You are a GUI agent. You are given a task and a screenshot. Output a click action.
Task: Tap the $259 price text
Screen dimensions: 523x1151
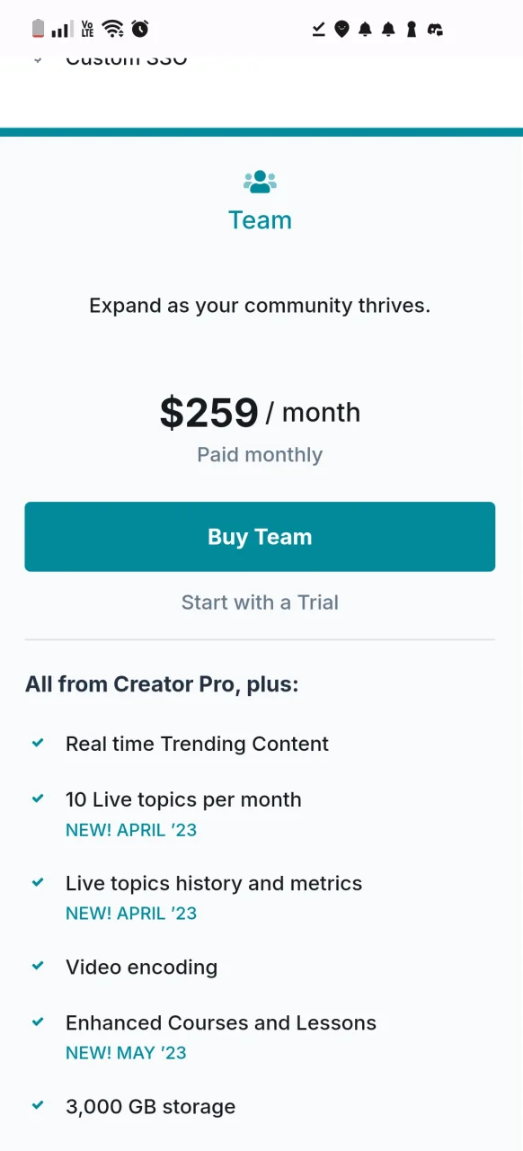pos(209,413)
